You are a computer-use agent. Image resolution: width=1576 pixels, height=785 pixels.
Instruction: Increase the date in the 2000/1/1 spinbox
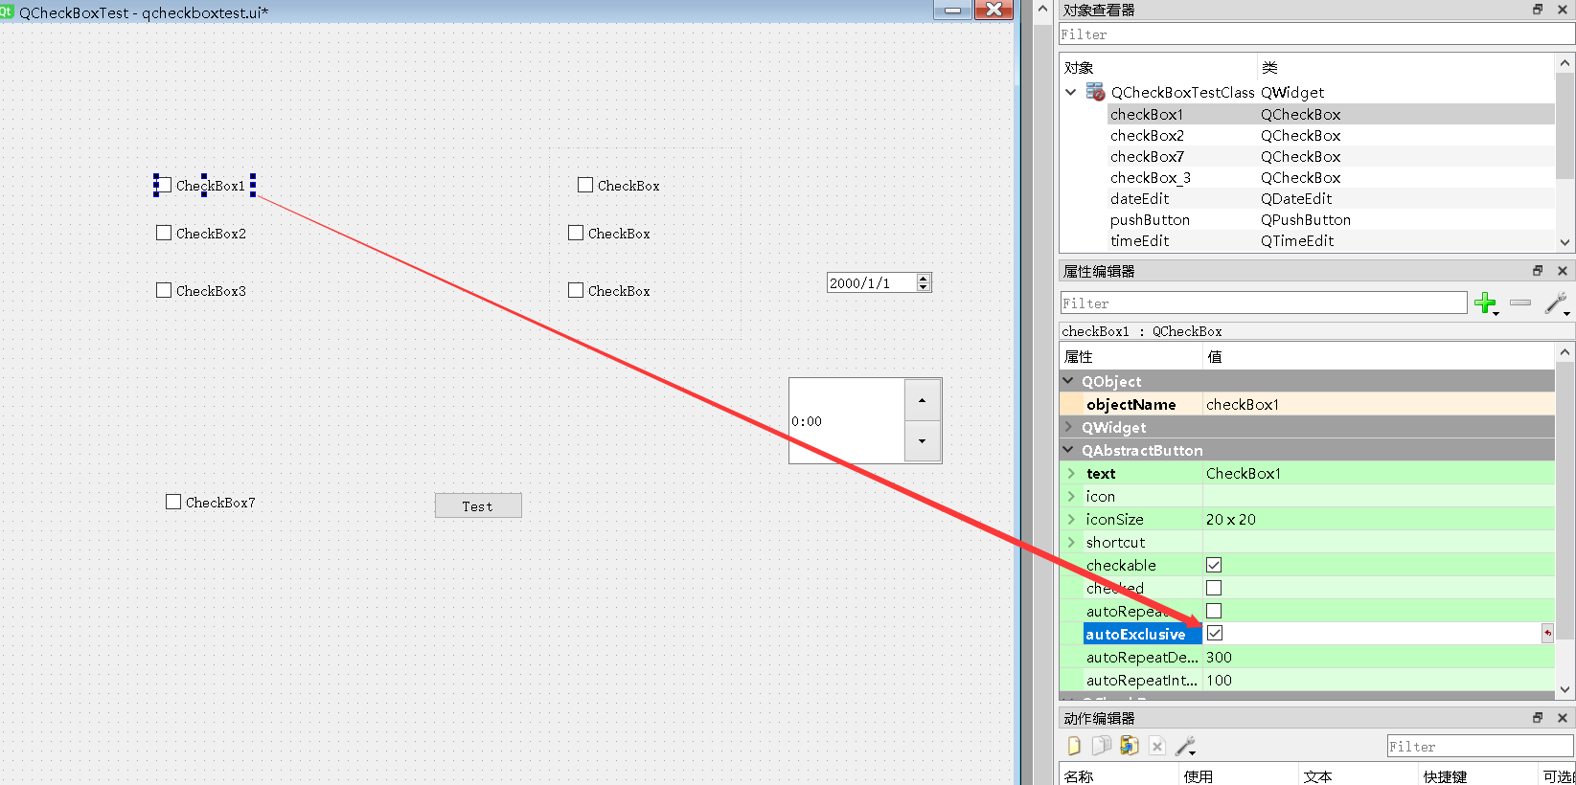tap(924, 278)
